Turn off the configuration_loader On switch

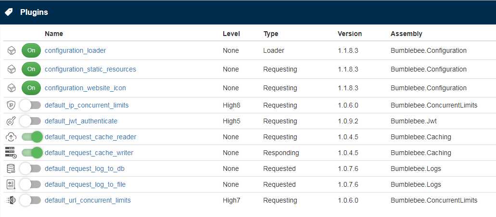(x=31, y=50)
